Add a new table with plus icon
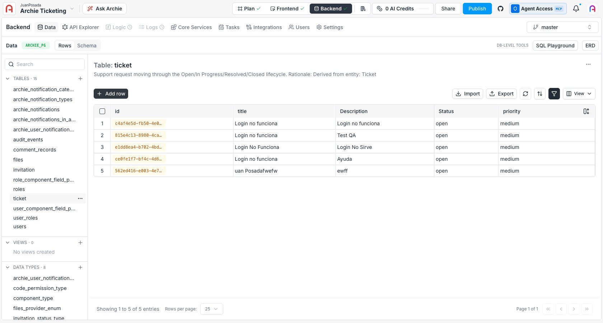This screenshot has width=603, height=323. click(80, 79)
